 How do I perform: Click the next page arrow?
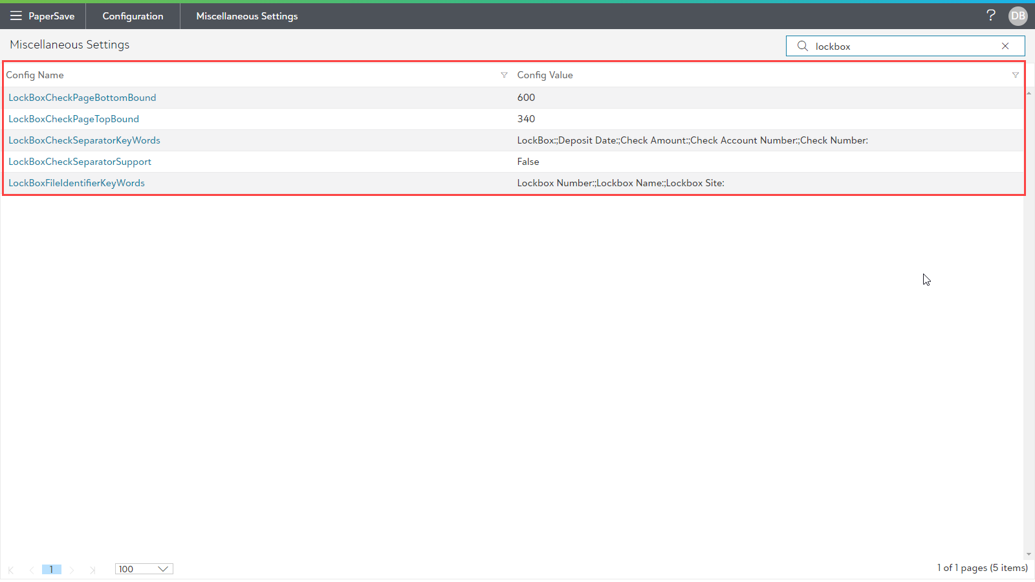click(72, 570)
